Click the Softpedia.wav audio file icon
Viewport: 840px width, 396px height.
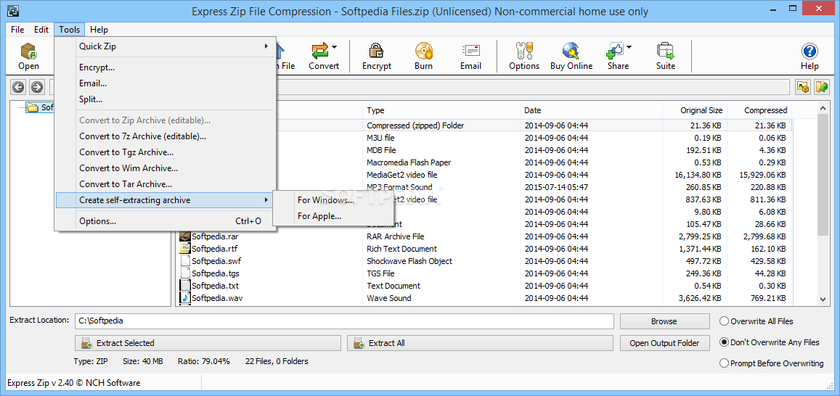coord(185,298)
